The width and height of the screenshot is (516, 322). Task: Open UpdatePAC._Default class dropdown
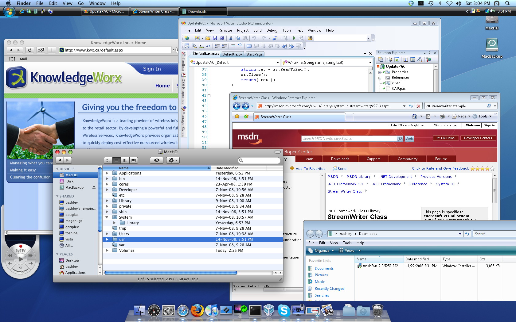[x=278, y=63]
